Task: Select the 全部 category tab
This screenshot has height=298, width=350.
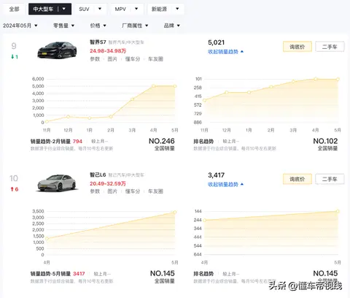Action: [14, 9]
